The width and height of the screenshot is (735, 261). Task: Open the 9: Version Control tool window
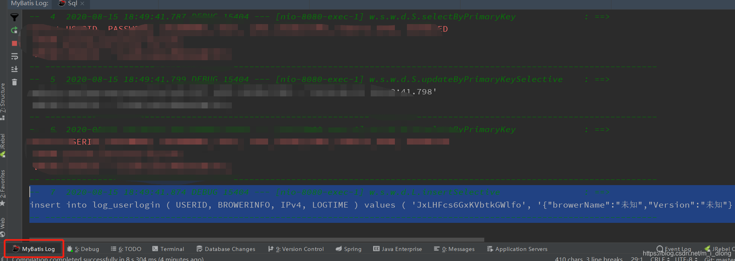(x=296, y=249)
